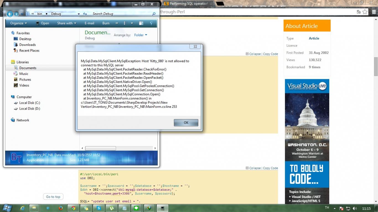
Task: Click the Go to top button
Action: click(53, 197)
